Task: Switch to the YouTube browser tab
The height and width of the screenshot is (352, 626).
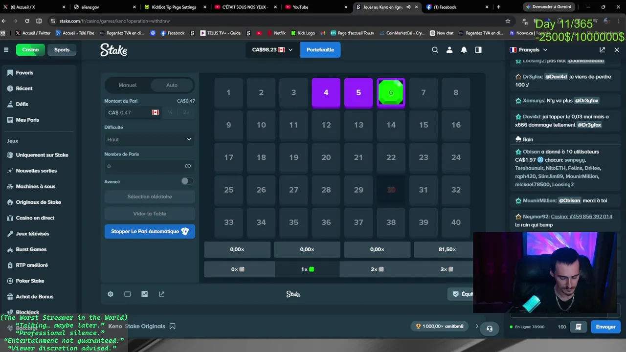Action: (315, 7)
